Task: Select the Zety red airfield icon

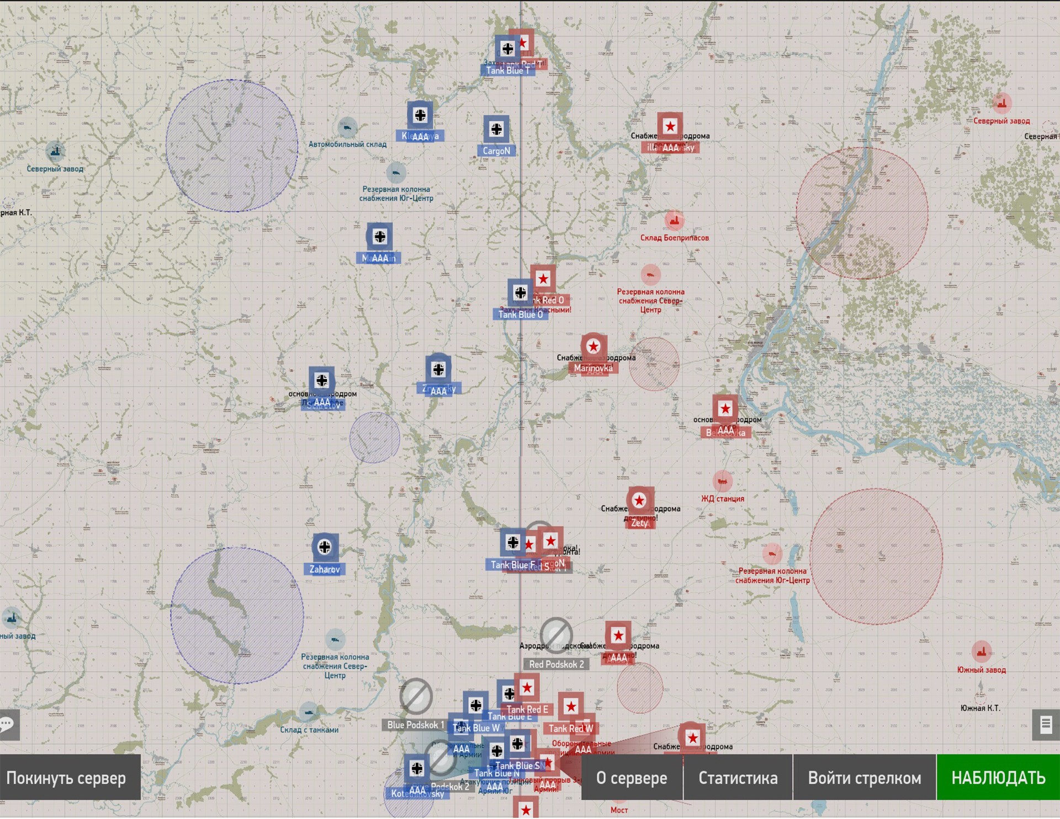Action: [x=640, y=501]
